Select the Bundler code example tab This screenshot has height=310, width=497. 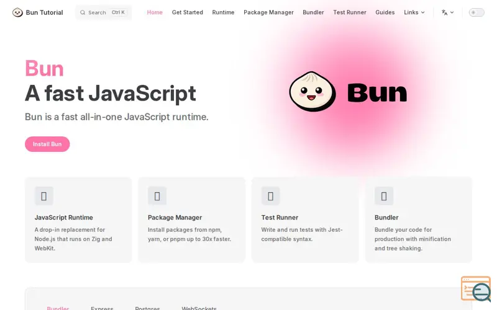(58, 308)
